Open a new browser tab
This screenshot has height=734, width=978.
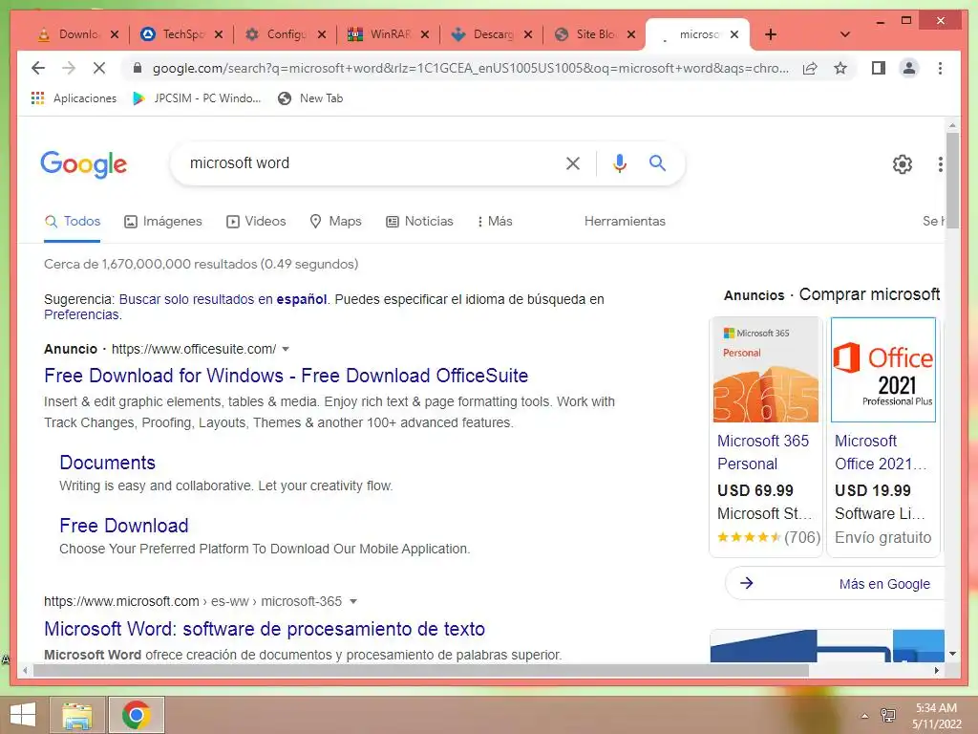pyautogui.click(x=771, y=34)
